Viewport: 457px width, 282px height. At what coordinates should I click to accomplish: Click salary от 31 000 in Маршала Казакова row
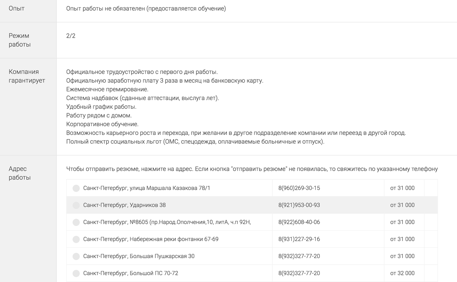pyautogui.click(x=402, y=188)
